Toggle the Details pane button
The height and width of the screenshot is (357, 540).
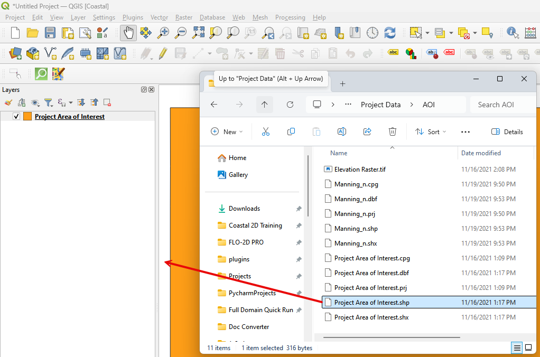pos(507,131)
